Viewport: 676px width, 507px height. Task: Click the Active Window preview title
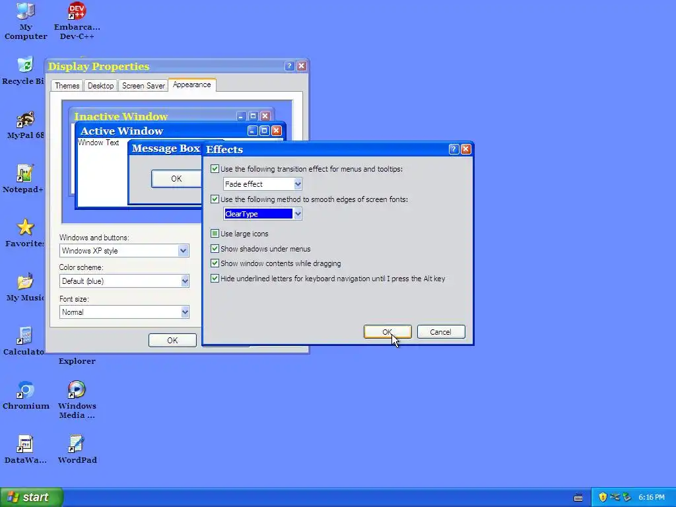(x=121, y=131)
